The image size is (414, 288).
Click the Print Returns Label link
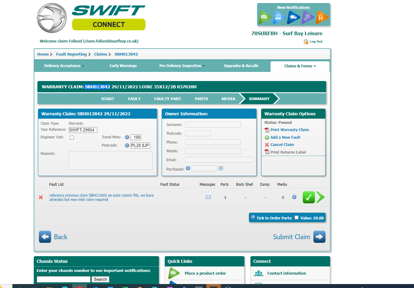pos(288,152)
